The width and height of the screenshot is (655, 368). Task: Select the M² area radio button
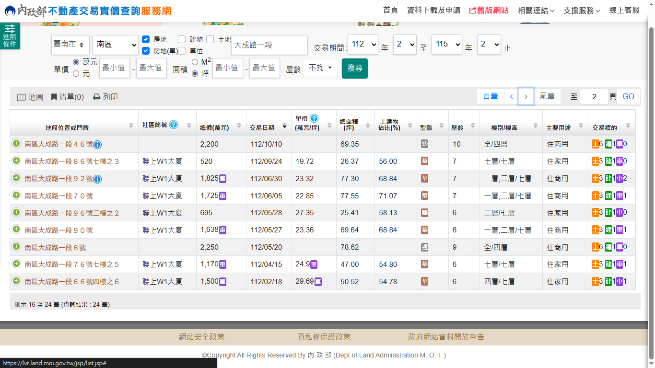(x=195, y=62)
